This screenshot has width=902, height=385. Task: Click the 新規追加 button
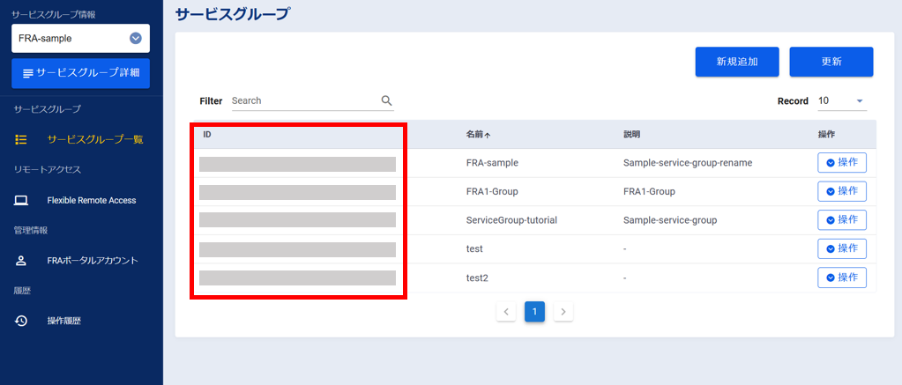[x=736, y=62]
